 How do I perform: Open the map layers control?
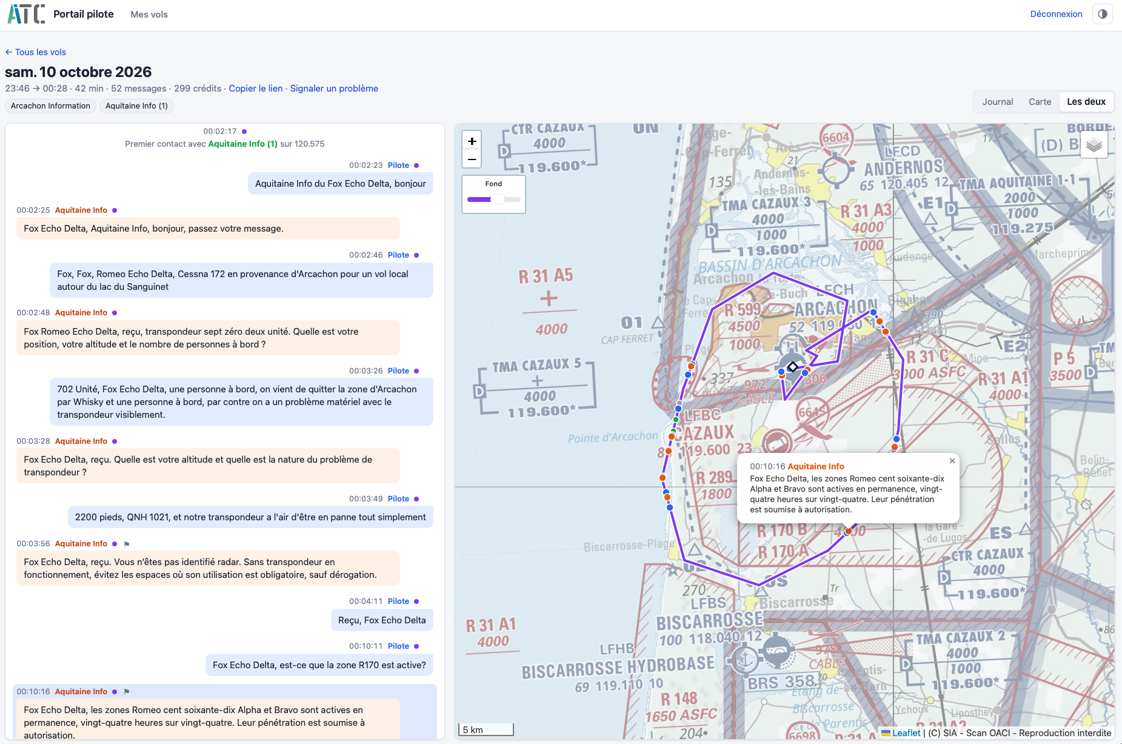pyautogui.click(x=1094, y=145)
